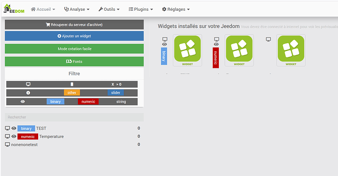338x176 pixels.
Task: Click monitor icon above numeric tag
Action: [x=217, y=39]
